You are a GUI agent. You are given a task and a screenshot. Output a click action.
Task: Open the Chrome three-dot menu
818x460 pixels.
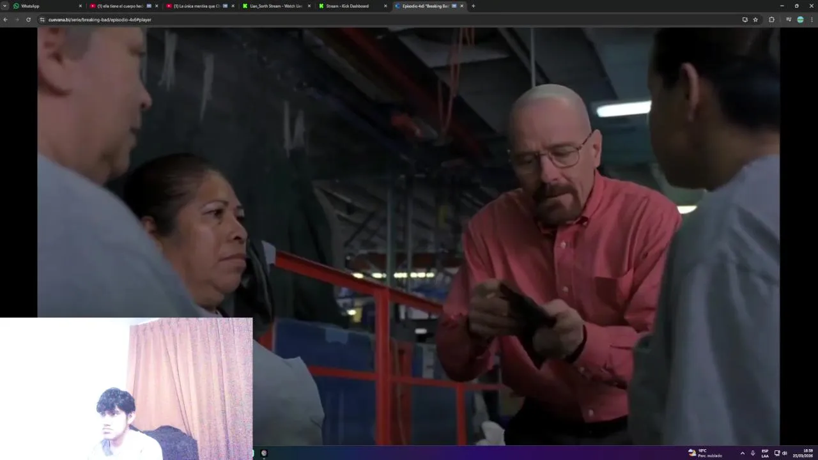coord(812,20)
